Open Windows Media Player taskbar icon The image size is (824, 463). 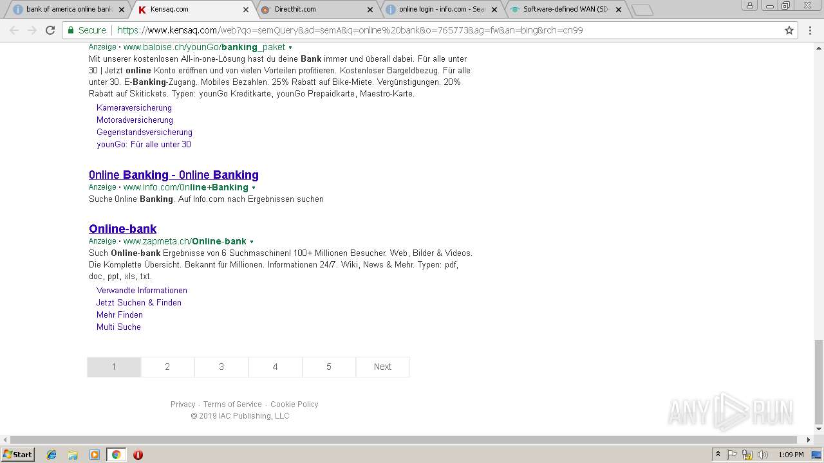point(95,455)
